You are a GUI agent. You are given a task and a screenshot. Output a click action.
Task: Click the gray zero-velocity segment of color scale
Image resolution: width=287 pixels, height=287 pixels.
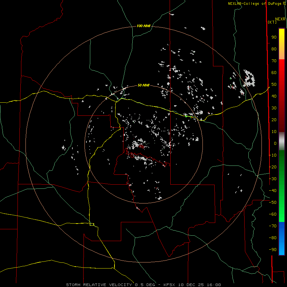(282, 141)
